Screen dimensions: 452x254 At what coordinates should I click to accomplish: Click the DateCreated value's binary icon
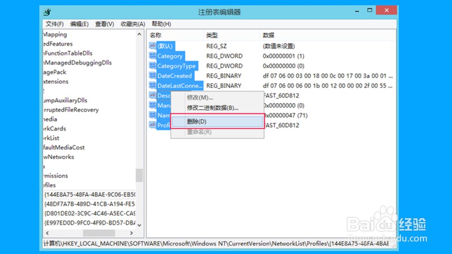click(x=152, y=75)
